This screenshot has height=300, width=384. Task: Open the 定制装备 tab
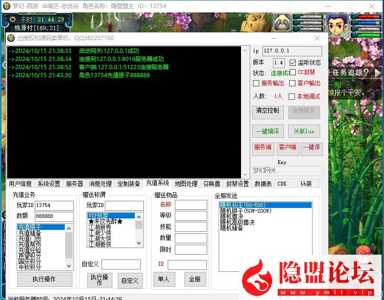click(129, 184)
